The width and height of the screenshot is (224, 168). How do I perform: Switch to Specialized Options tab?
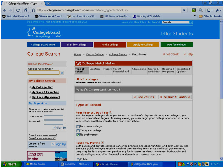(184, 70)
